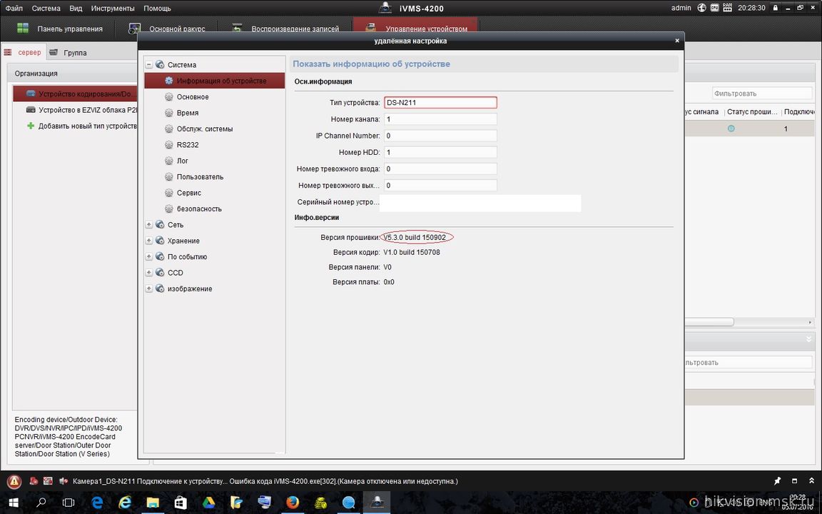Select Информация об устройстве item
The height and width of the screenshot is (514, 822).
click(x=214, y=81)
